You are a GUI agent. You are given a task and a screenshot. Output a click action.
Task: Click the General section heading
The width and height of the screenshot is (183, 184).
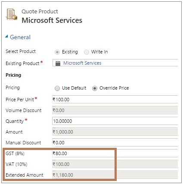tap(20, 37)
